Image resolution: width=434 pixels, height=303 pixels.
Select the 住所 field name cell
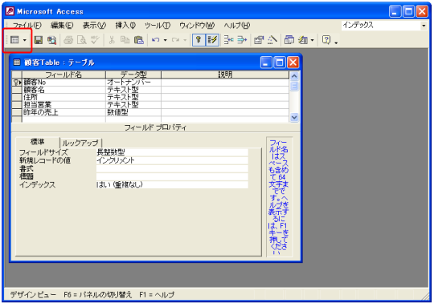(63, 97)
